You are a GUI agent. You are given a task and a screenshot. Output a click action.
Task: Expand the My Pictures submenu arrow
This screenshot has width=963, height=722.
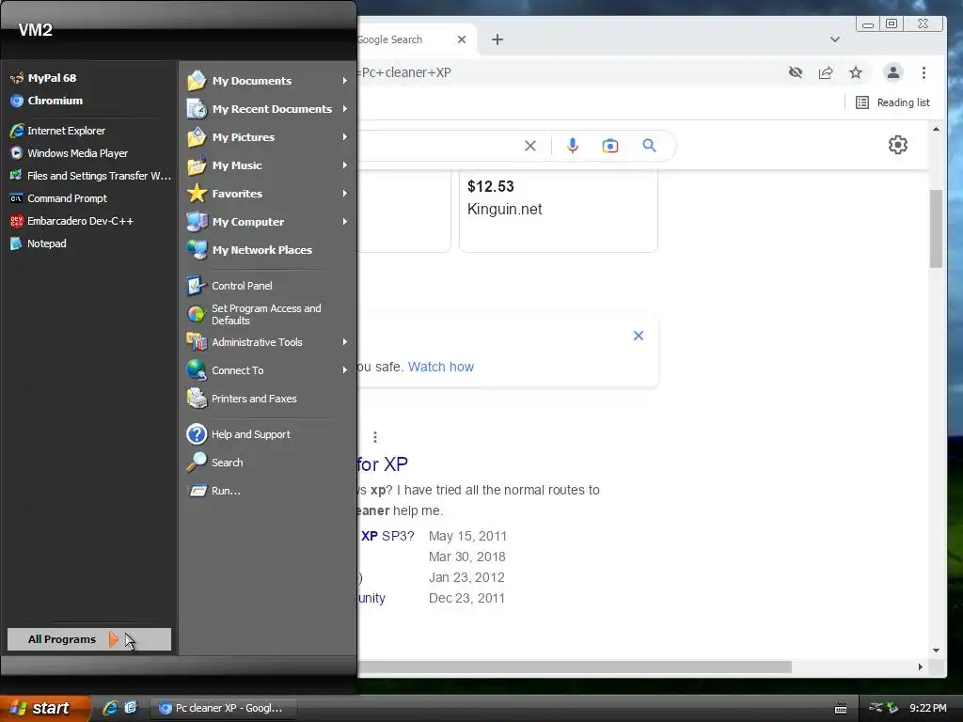pyautogui.click(x=344, y=137)
